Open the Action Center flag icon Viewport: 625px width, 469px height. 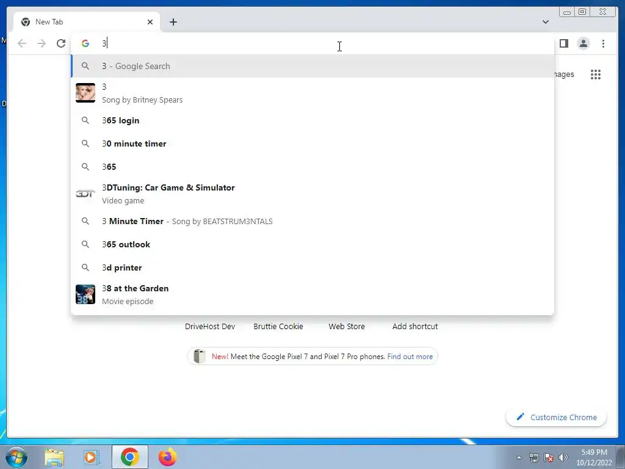(549, 457)
